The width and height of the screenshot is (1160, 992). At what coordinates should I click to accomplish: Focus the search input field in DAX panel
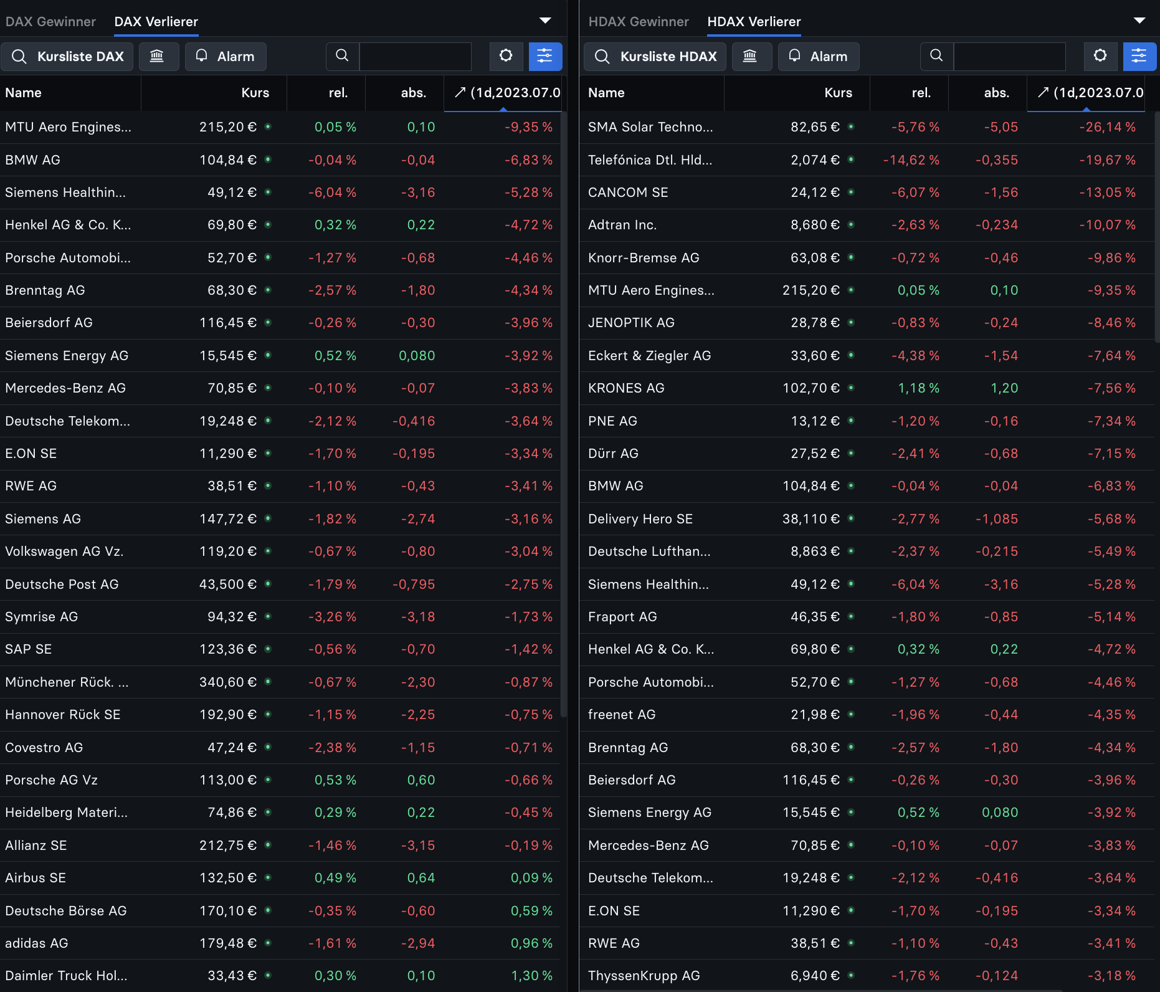(416, 57)
